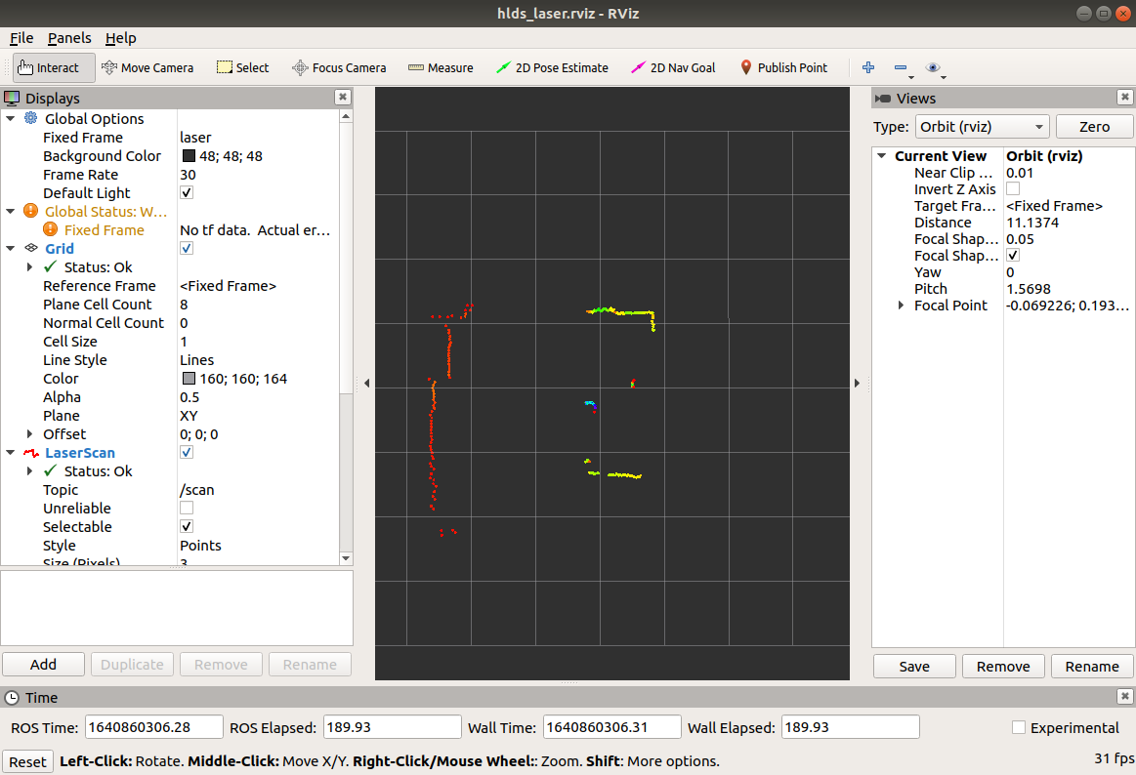
Task: Click the Zero view button
Action: [1094, 127]
